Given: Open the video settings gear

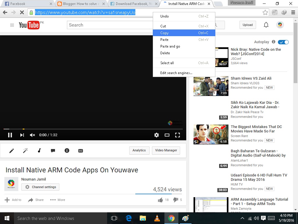Looking at the screenshot, I should point(156,135).
